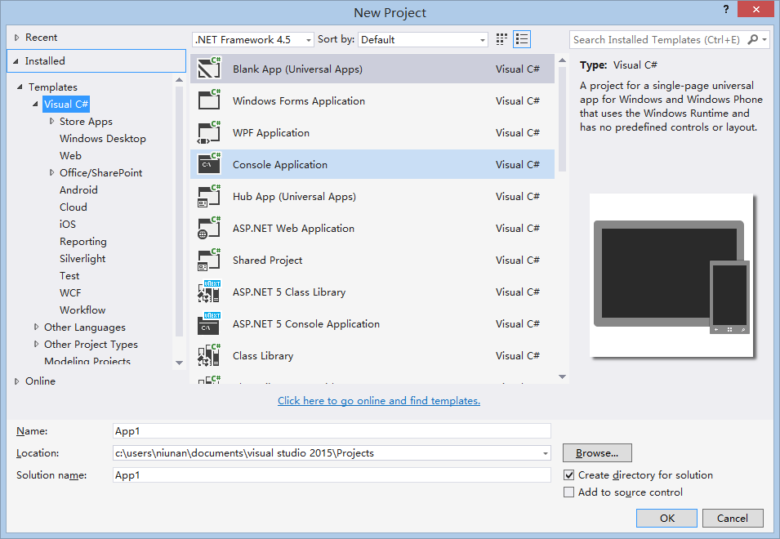Select the Web category
This screenshot has width=780, height=539.
[70, 156]
